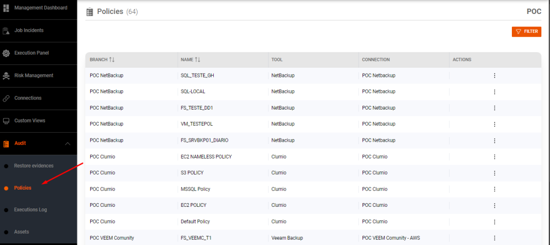The height and width of the screenshot is (245, 550).
Task: Click the orange FILTER button
Action: pyautogui.click(x=526, y=32)
